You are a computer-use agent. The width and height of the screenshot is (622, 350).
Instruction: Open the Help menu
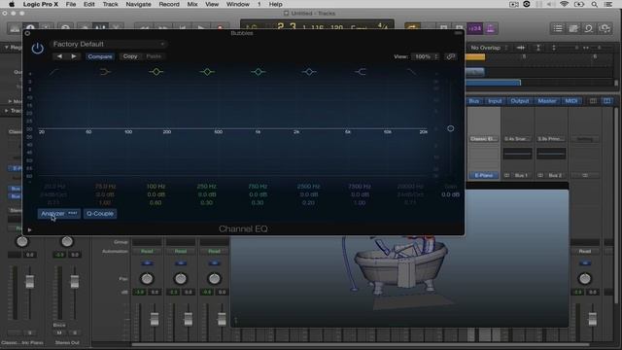(x=276, y=4)
